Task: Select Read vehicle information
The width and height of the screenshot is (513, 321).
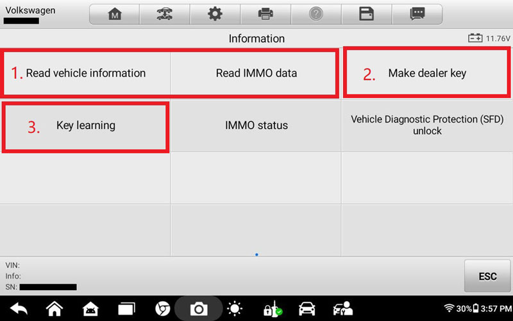Action: tap(86, 73)
